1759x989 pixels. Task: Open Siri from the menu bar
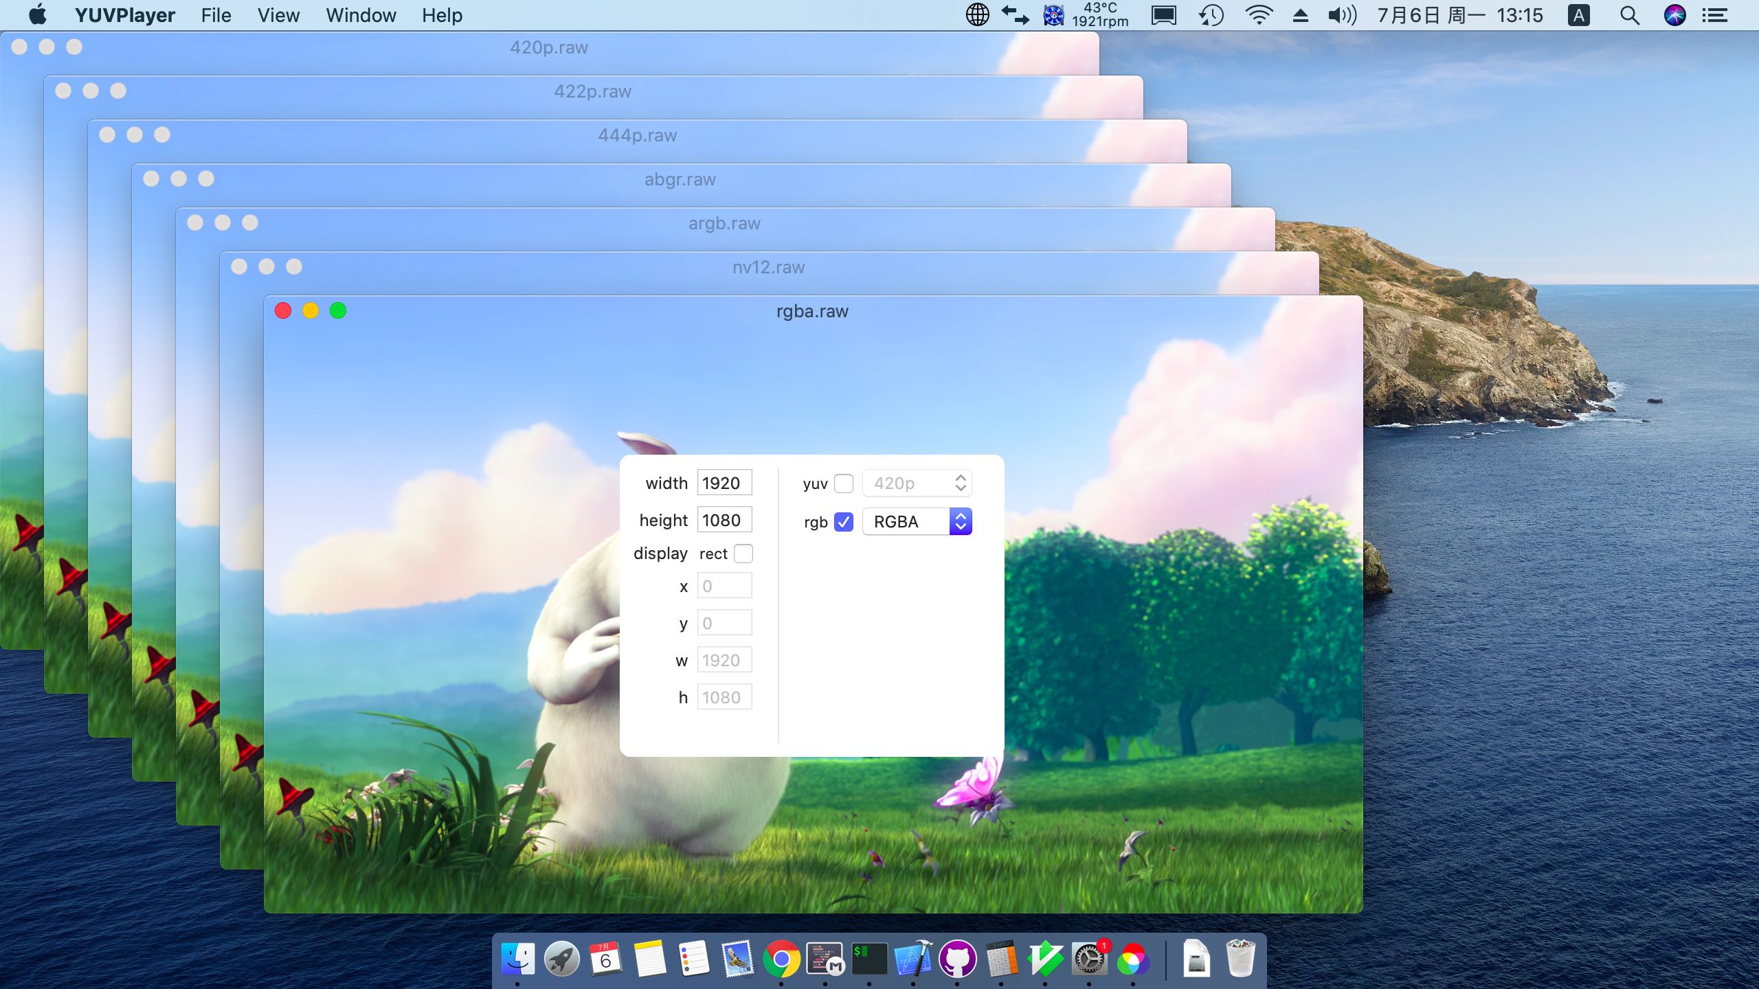tap(1674, 15)
